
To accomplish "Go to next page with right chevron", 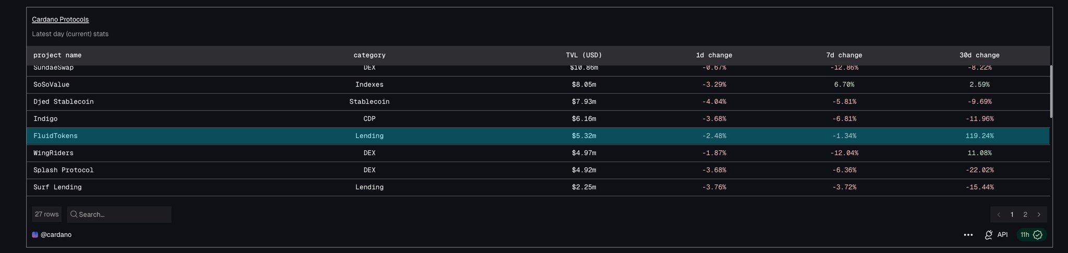I will [x=1039, y=214].
